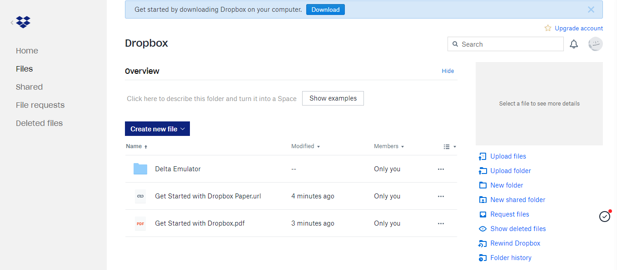Click the Delta Emulator folder icon
The height and width of the screenshot is (270, 617).
[x=140, y=169]
